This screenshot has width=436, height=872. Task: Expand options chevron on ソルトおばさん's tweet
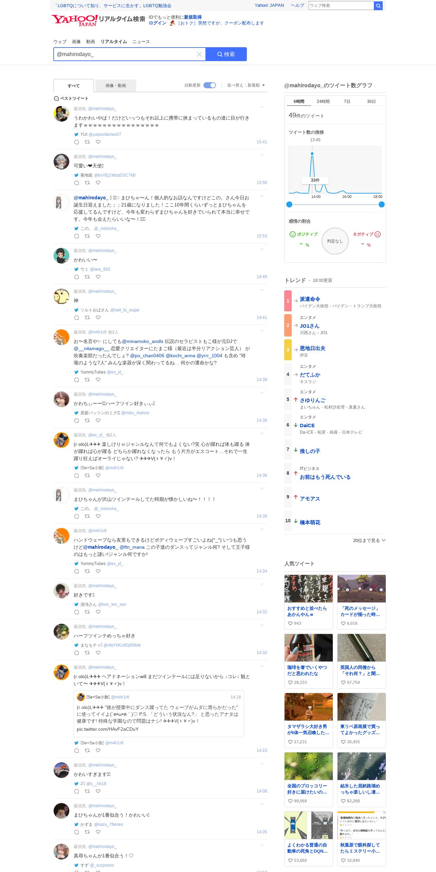point(262,290)
